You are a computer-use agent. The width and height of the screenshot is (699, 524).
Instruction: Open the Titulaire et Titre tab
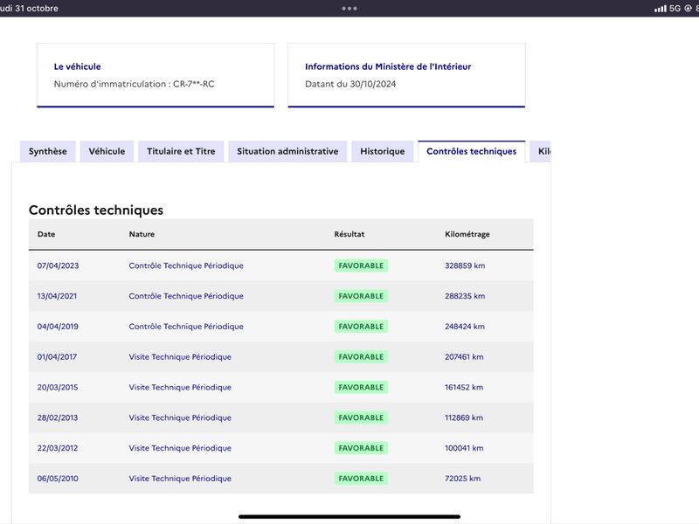181,151
